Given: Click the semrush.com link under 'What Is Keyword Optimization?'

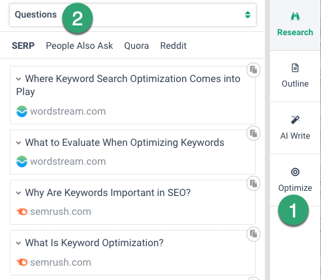Looking at the screenshot, I should (x=61, y=262).
